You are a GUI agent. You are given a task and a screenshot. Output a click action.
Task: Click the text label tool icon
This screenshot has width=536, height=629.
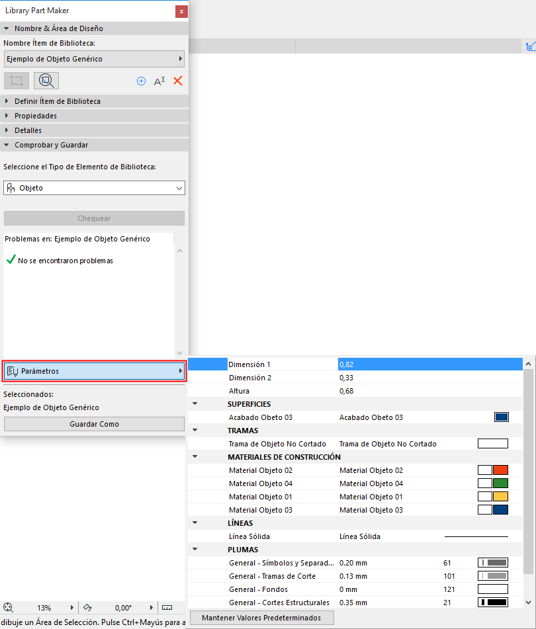pos(159,80)
